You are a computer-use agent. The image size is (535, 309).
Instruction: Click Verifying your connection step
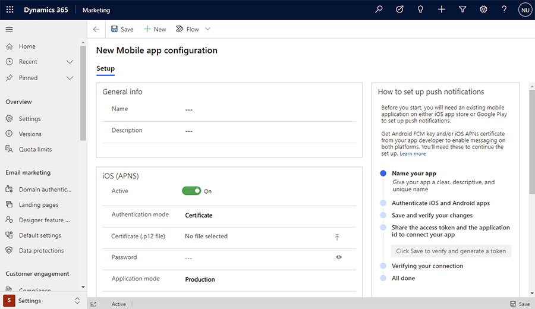coord(427,266)
